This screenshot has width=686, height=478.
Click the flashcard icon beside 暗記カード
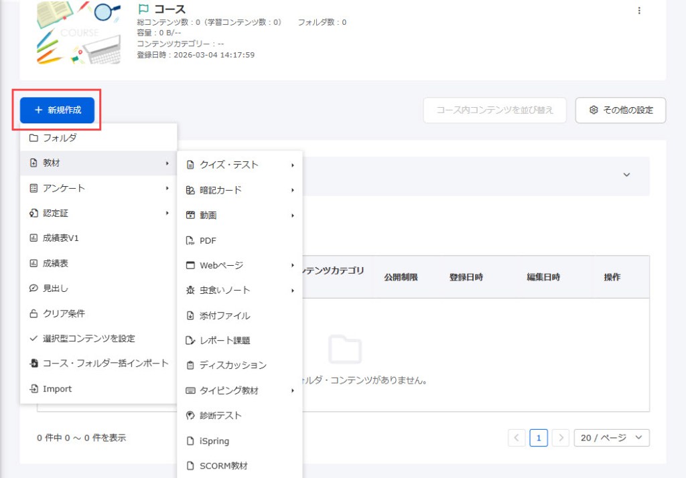click(190, 190)
